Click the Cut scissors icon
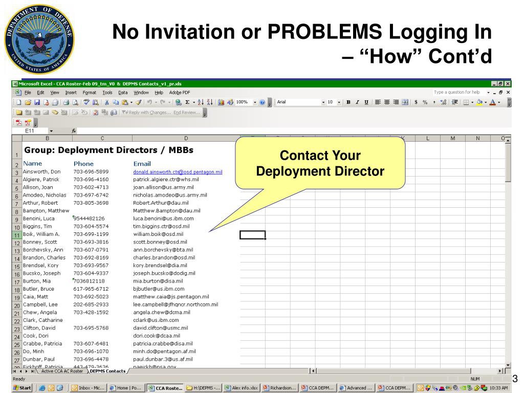 [106, 102]
